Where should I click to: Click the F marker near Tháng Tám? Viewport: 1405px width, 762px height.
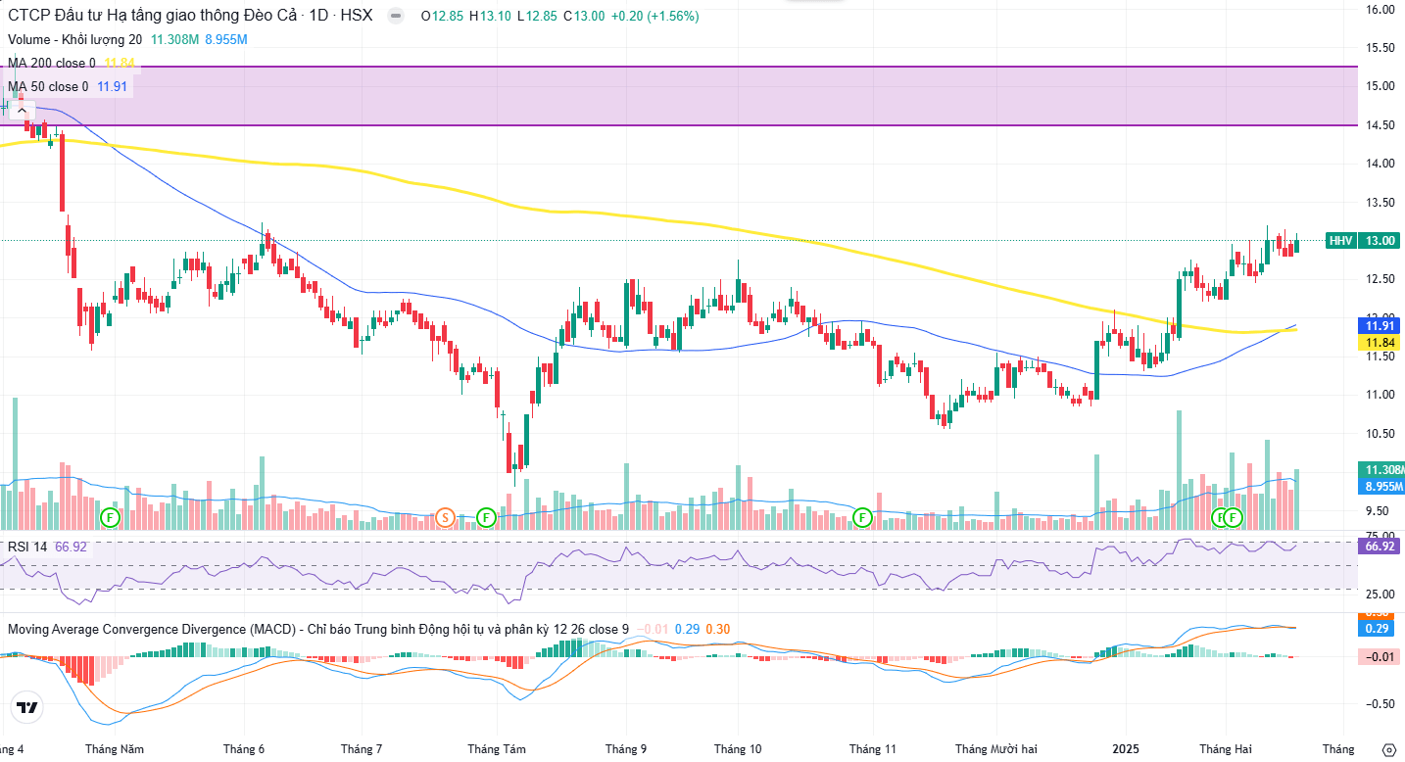[x=485, y=516]
